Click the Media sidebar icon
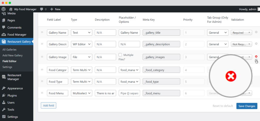This screenshot has width=260, height=121. click(x=4, y=14)
